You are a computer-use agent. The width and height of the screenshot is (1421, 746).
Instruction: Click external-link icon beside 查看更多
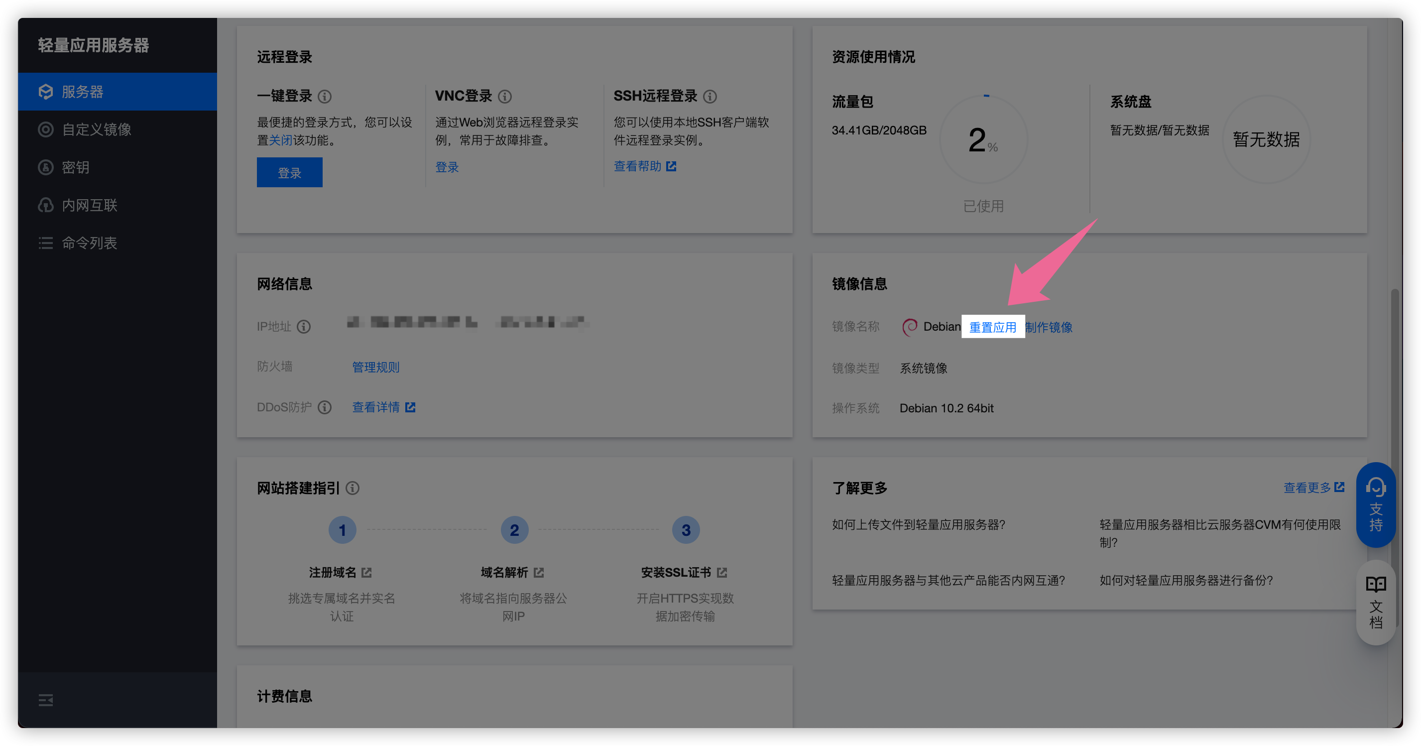pos(1339,487)
